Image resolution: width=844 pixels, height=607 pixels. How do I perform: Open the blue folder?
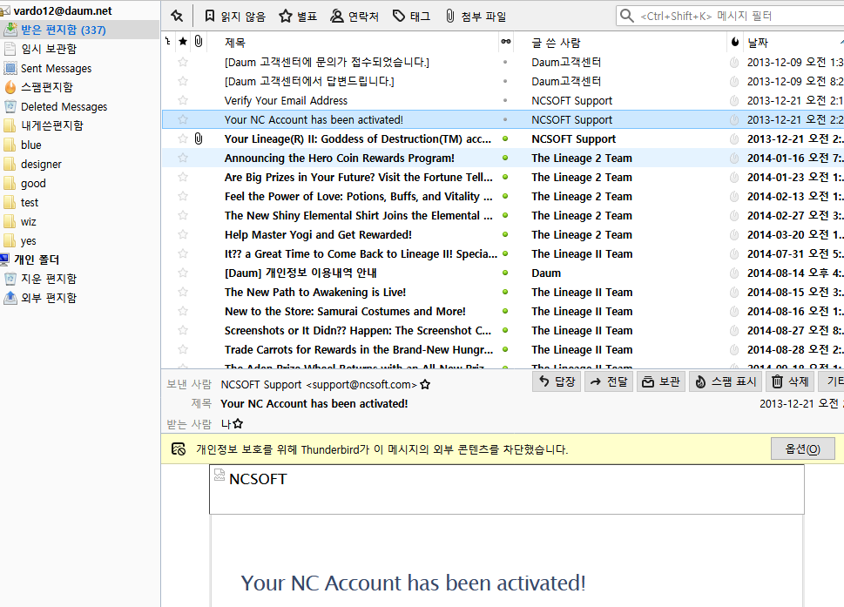pos(30,145)
